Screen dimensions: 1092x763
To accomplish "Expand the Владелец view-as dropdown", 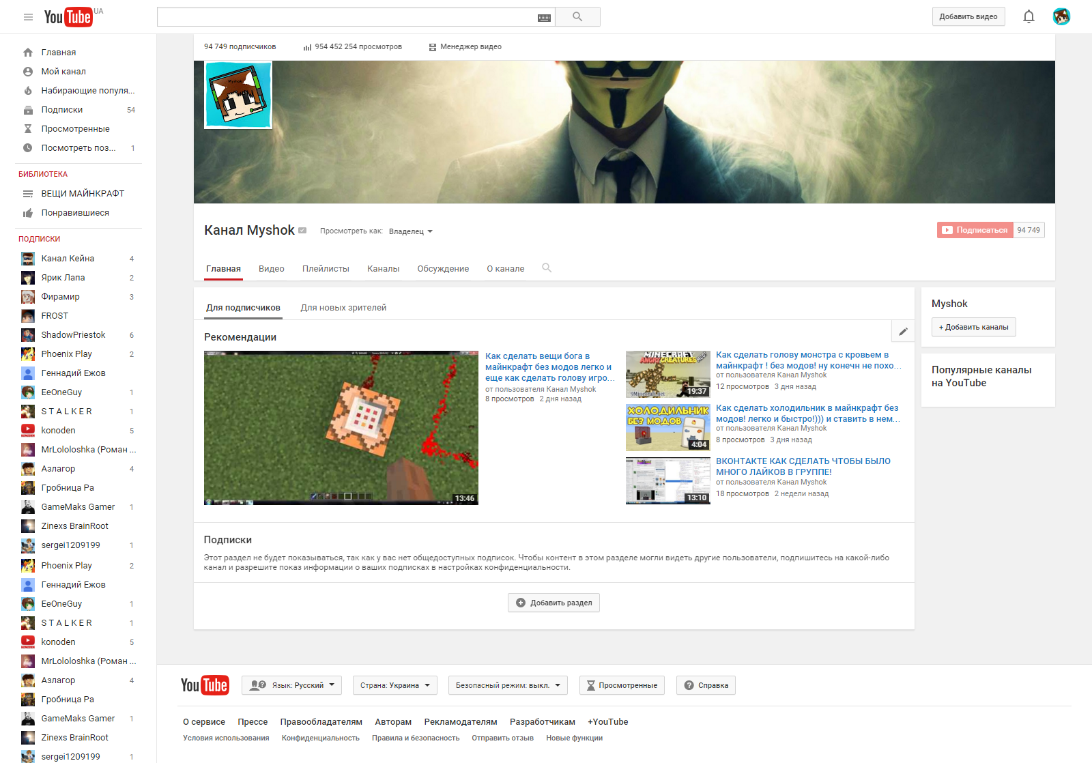I will tap(411, 231).
